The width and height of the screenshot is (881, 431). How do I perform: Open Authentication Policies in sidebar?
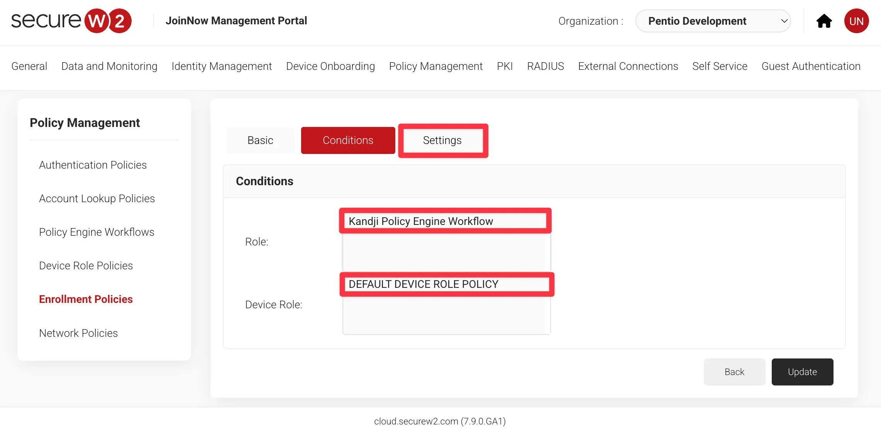pyautogui.click(x=93, y=165)
